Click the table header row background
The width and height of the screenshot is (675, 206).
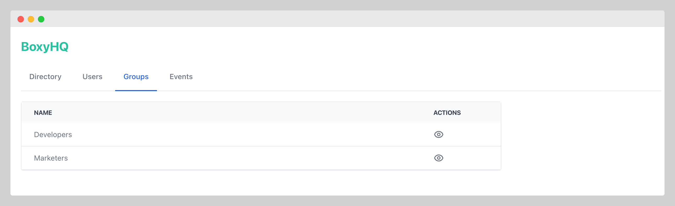[236, 113]
